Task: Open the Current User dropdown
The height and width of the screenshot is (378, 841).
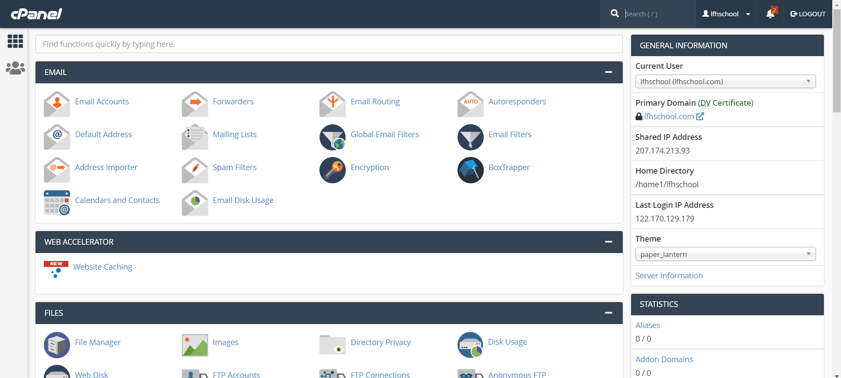Action: 725,82
